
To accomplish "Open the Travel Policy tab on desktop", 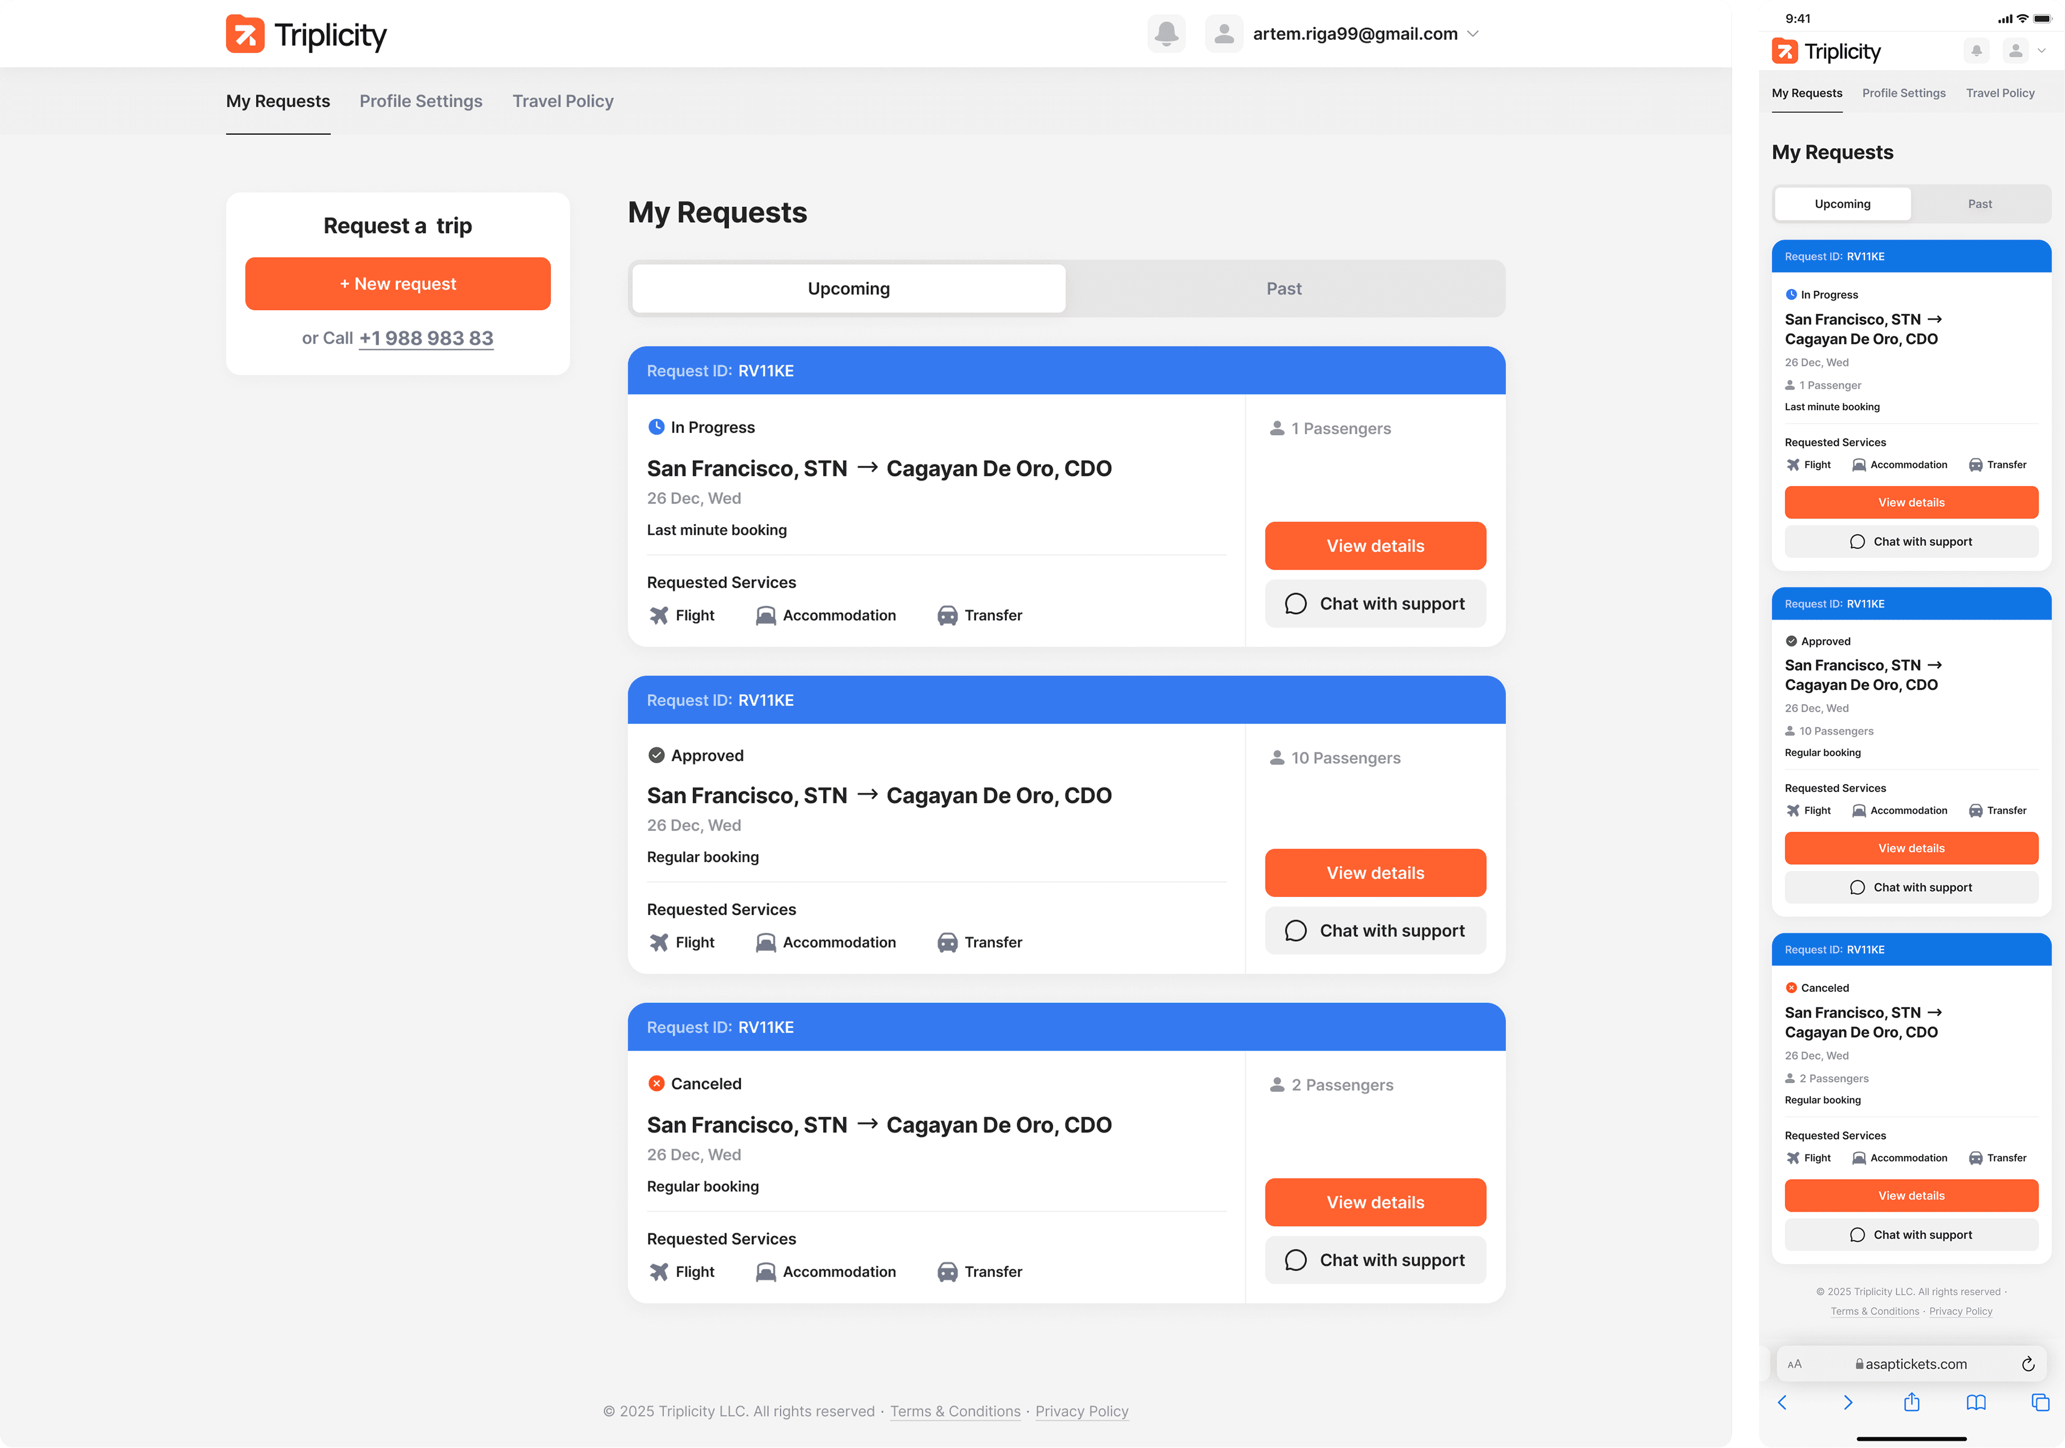I will pyautogui.click(x=562, y=102).
